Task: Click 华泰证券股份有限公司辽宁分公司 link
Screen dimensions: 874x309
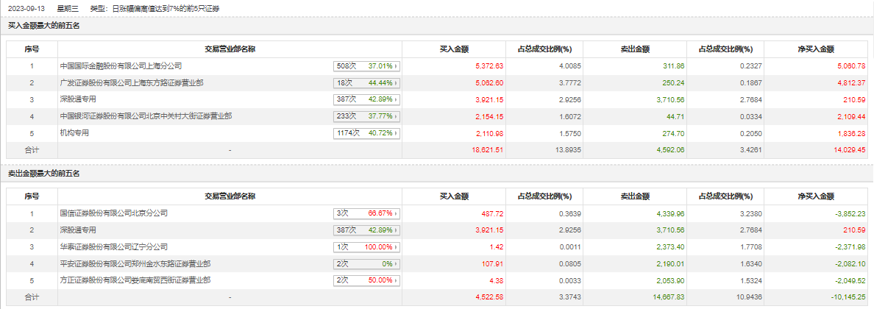Action: (x=113, y=246)
